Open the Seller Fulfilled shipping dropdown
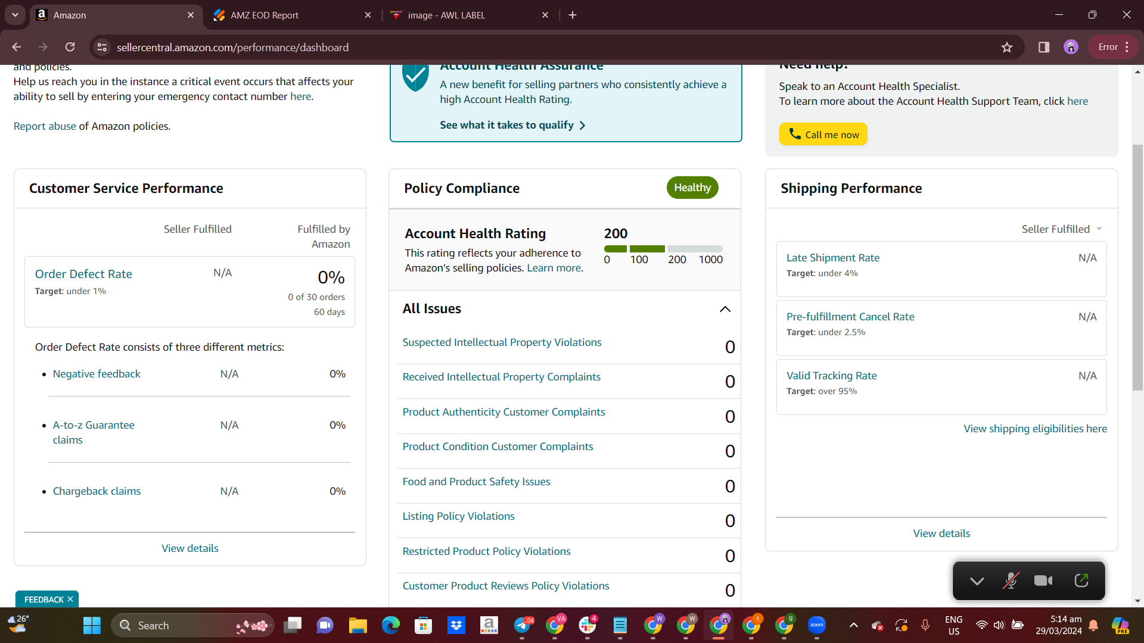Image resolution: width=1144 pixels, height=643 pixels. [1062, 229]
